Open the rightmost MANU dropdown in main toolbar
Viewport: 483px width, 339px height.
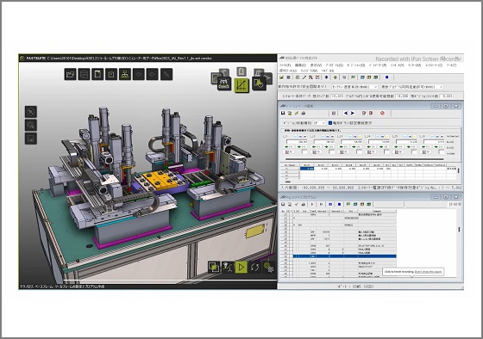412,87
